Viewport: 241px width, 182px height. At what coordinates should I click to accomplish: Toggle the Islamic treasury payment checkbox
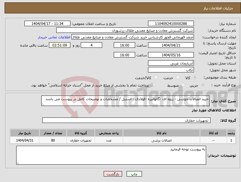point(153,84)
